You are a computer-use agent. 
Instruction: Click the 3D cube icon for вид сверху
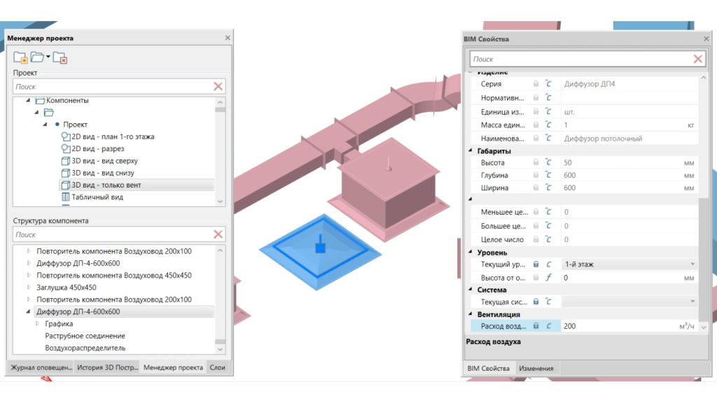(66, 161)
